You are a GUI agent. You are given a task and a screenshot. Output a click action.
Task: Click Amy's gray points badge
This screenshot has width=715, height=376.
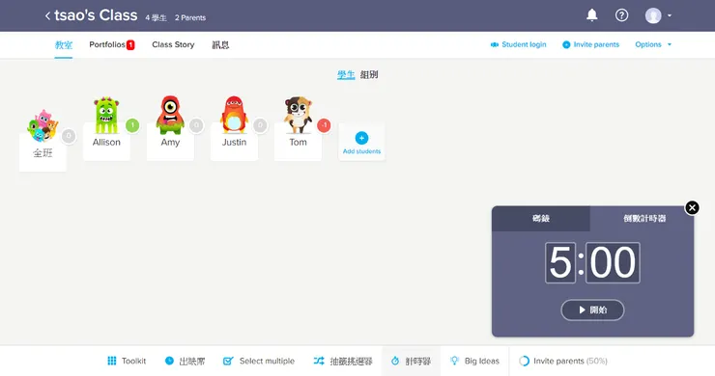(x=196, y=125)
